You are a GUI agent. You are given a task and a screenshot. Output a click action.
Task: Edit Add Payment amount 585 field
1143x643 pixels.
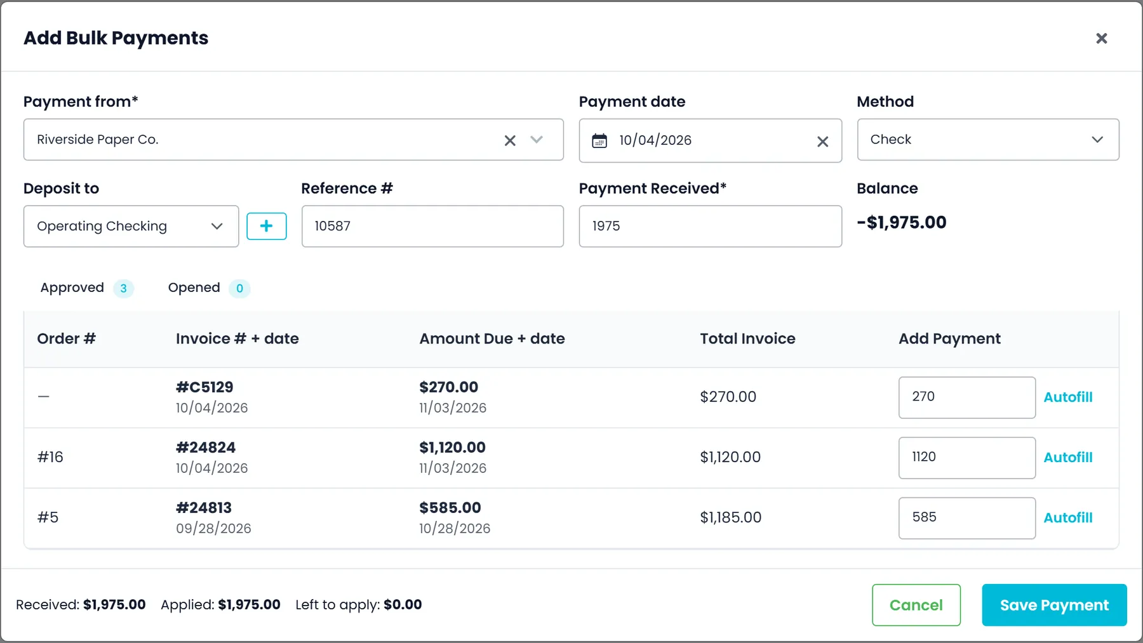(966, 518)
